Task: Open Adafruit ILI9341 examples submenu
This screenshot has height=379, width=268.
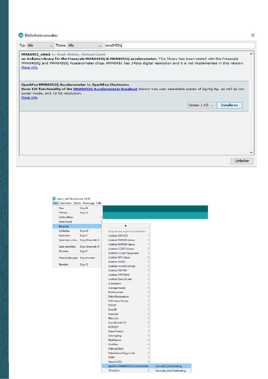Action: coord(126,262)
